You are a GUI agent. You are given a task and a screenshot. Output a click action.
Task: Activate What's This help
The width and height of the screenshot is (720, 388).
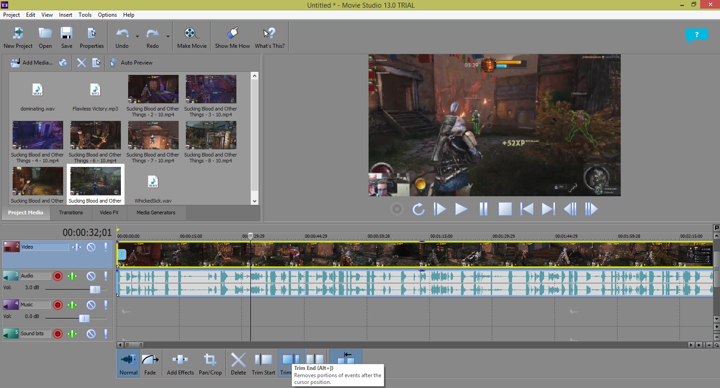pos(270,37)
